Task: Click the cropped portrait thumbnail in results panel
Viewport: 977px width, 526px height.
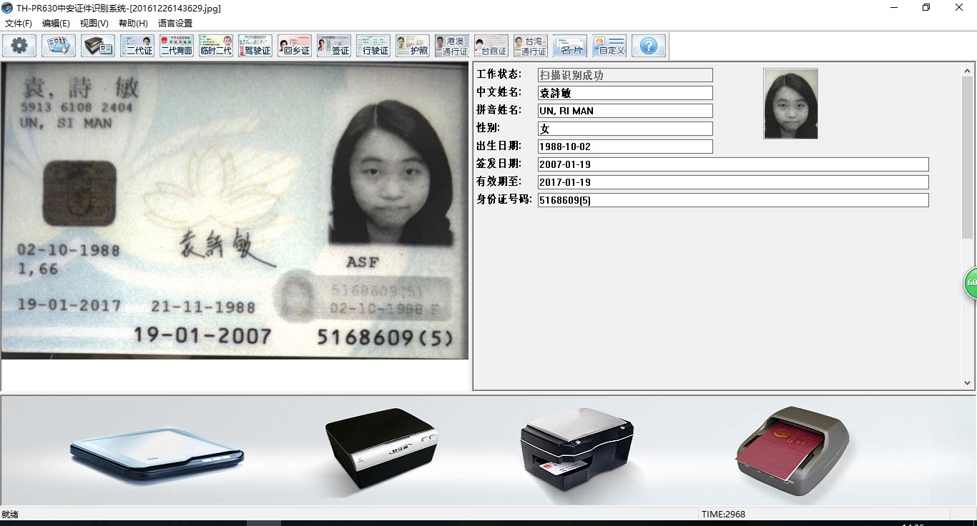Action: click(x=790, y=104)
